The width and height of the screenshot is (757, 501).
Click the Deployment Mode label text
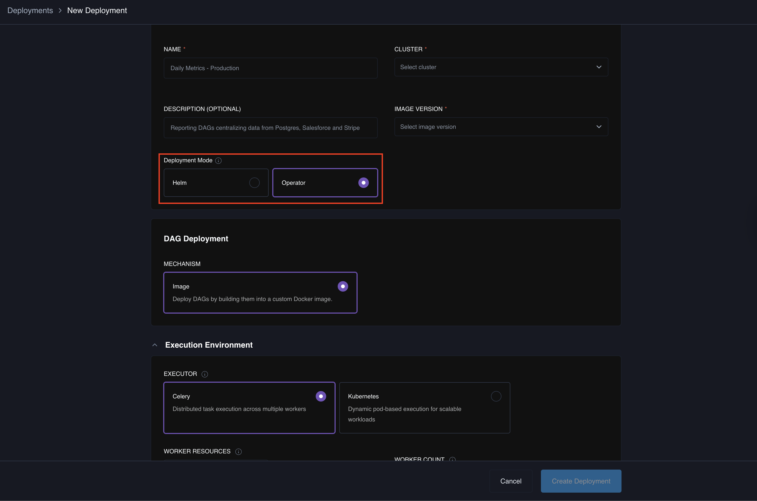pyautogui.click(x=188, y=160)
